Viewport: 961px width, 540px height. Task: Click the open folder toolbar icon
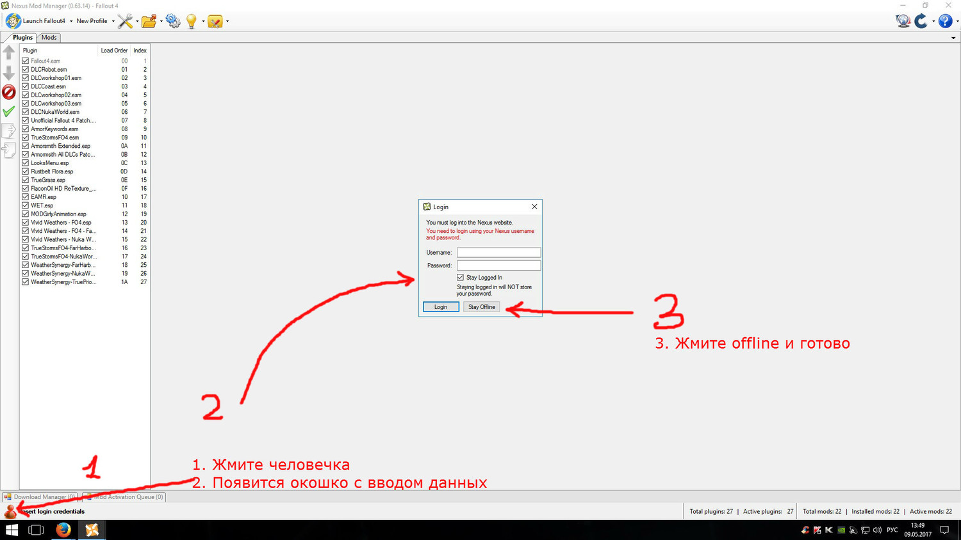point(149,21)
